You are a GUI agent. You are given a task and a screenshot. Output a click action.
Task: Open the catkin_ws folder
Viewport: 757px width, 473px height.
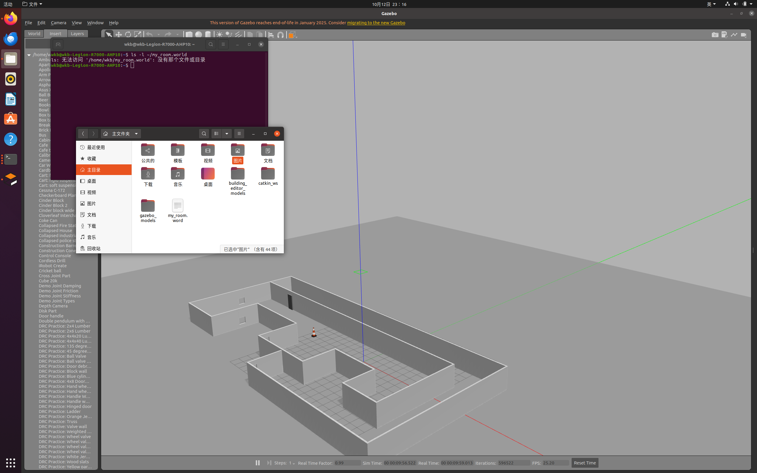268,177
